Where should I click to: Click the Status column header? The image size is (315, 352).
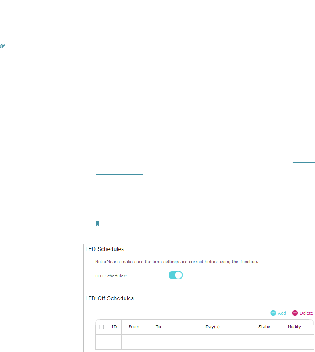coord(265,327)
